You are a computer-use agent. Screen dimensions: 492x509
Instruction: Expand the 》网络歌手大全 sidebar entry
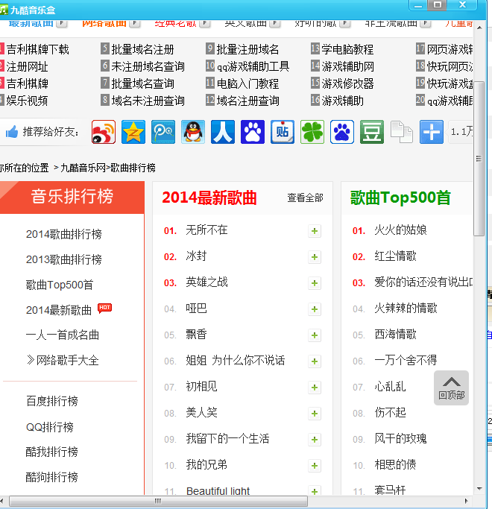tap(63, 361)
